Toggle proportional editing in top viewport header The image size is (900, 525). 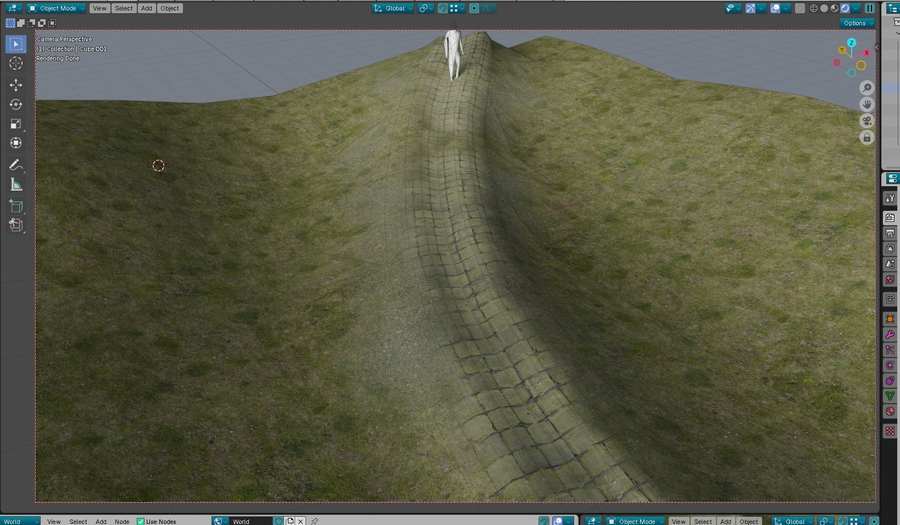pyautogui.click(x=474, y=8)
